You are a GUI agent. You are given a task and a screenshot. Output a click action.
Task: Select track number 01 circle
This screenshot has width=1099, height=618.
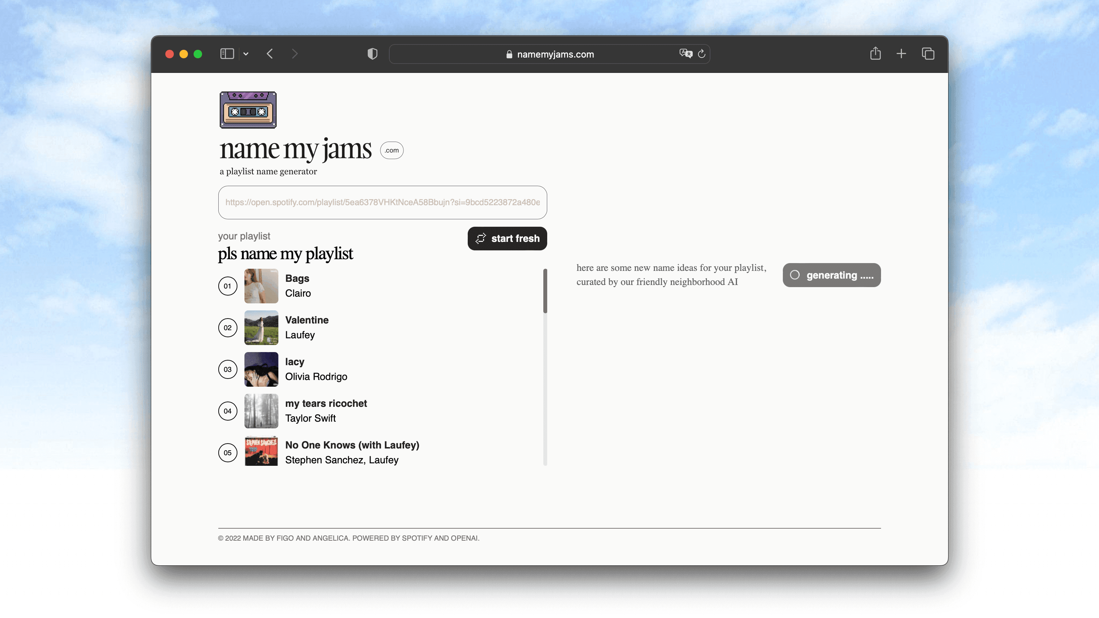point(228,286)
